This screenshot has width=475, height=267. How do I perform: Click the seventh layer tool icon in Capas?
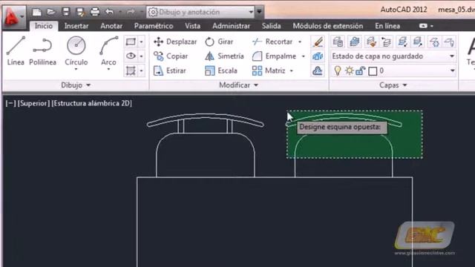(434, 42)
